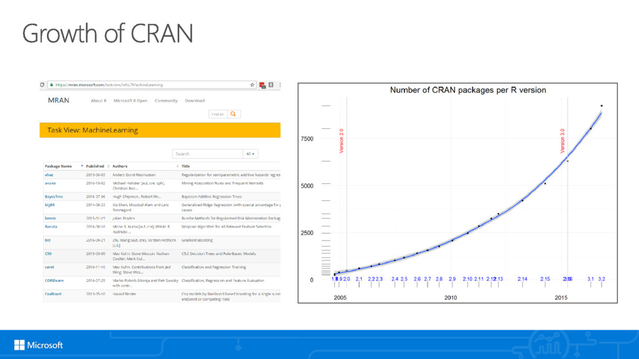The image size is (639, 359).
Task: Open the BayesTree package link
Action: pos(54,196)
